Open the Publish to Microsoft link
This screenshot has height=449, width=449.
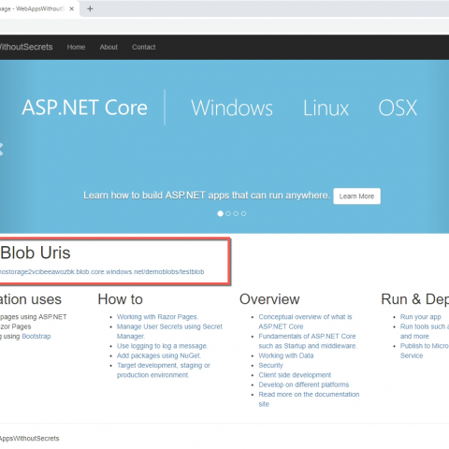pyautogui.click(x=425, y=351)
